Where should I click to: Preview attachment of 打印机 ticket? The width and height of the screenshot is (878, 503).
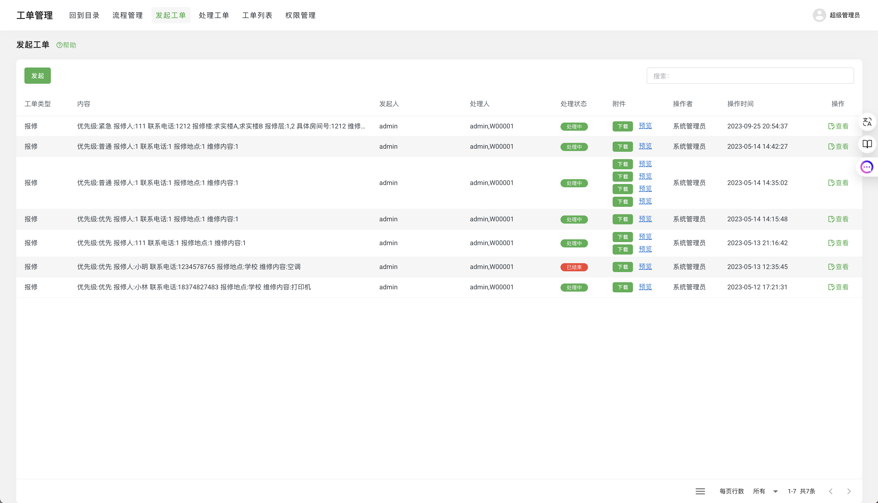tap(645, 287)
